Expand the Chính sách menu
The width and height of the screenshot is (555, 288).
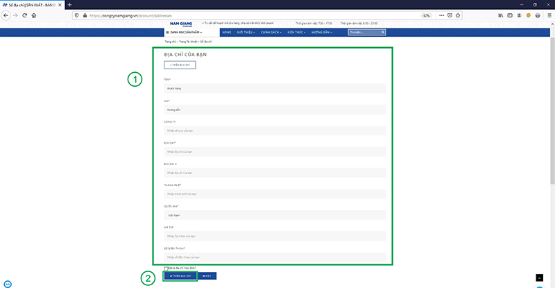pyautogui.click(x=271, y=32)
